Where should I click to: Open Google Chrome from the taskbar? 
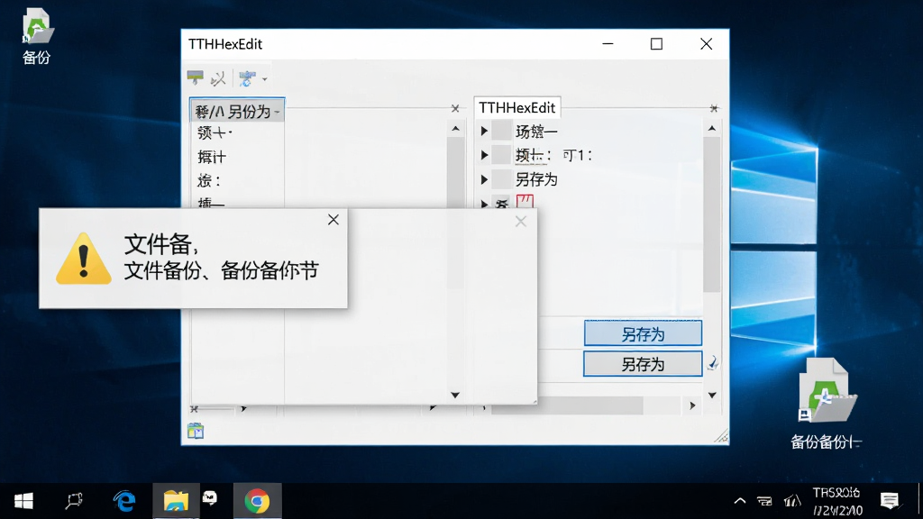coord(257,501)
